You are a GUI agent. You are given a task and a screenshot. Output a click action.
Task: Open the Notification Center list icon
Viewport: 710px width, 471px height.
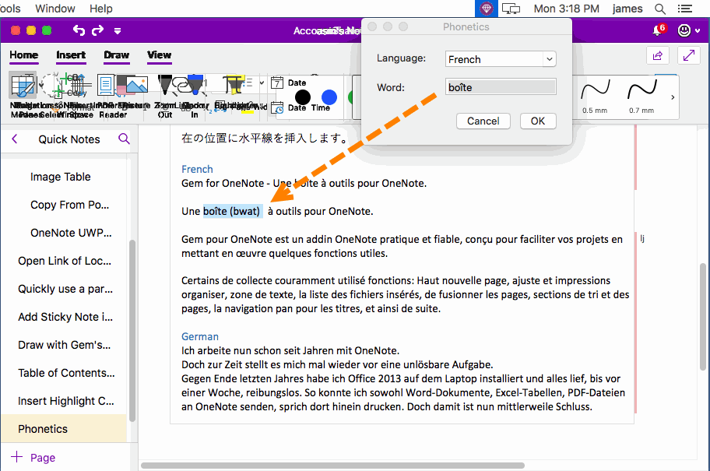[684, 9]
